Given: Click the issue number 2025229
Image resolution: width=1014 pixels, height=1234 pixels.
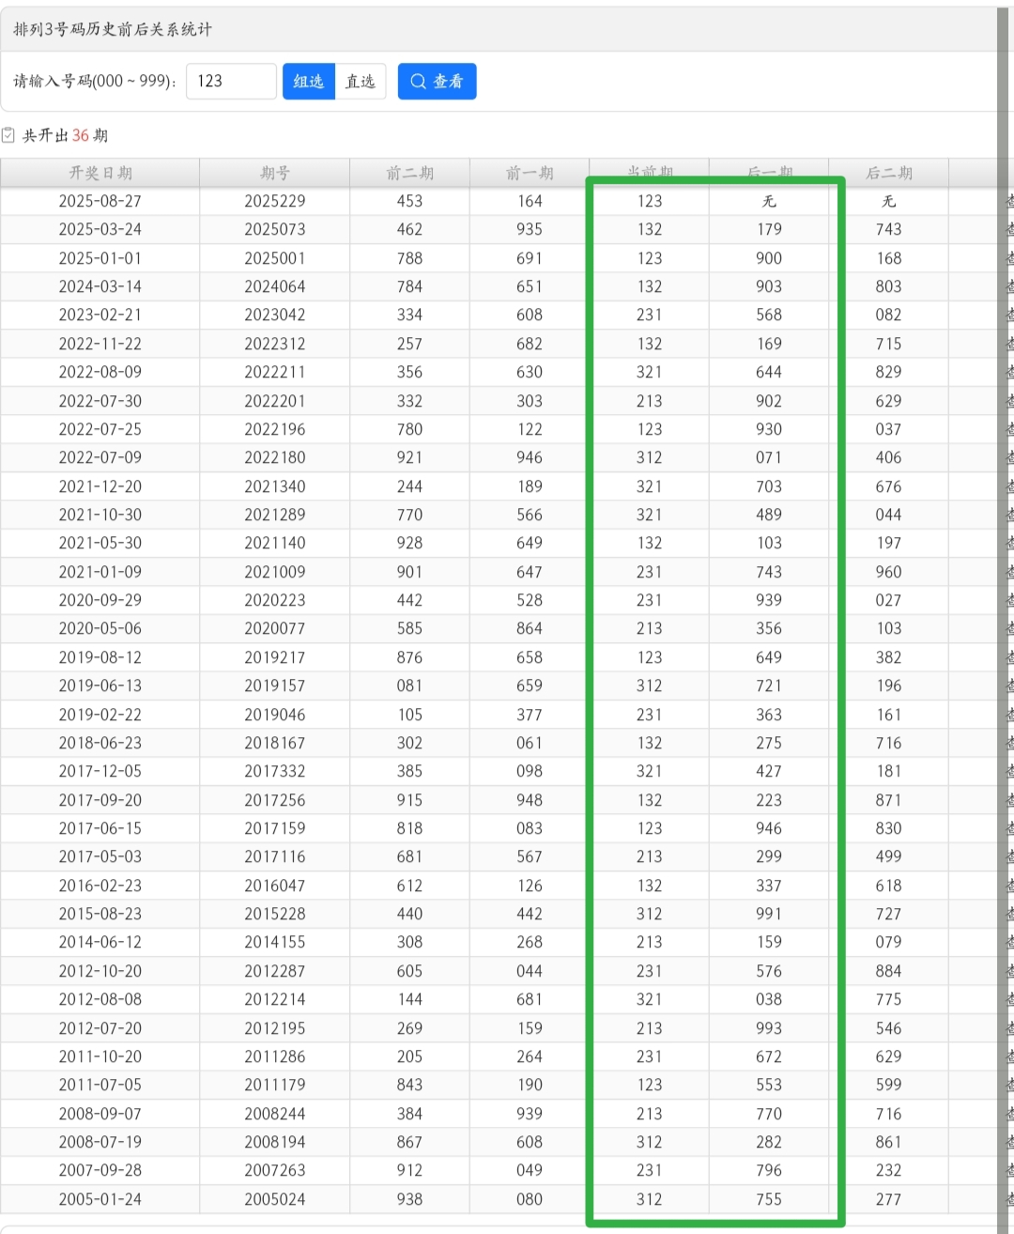Looking at the screenshot, I should point(275,201).
